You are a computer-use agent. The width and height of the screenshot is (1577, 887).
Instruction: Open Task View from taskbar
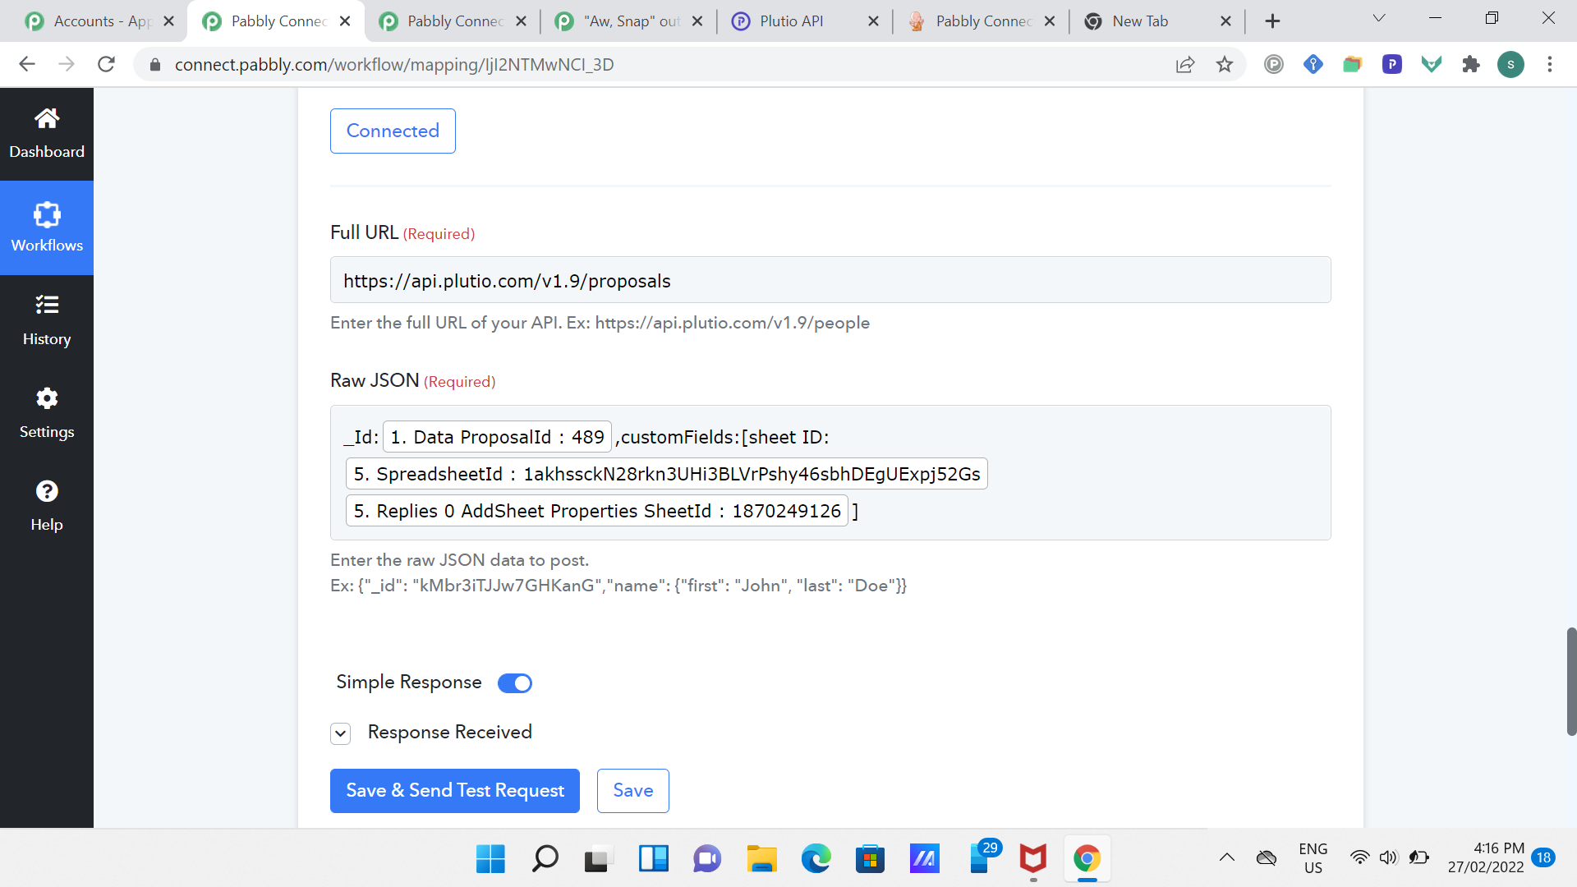click(599, 859)
